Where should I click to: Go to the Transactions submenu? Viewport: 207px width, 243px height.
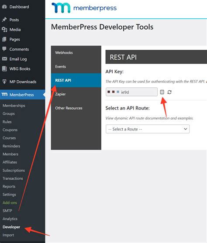[13, 178]
